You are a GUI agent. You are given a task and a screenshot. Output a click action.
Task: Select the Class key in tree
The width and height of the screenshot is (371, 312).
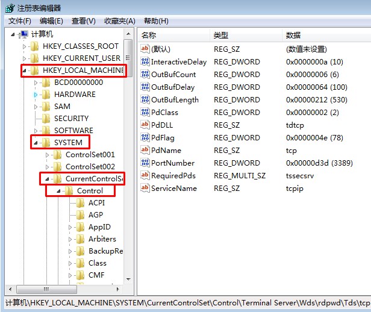pos(97,263)
